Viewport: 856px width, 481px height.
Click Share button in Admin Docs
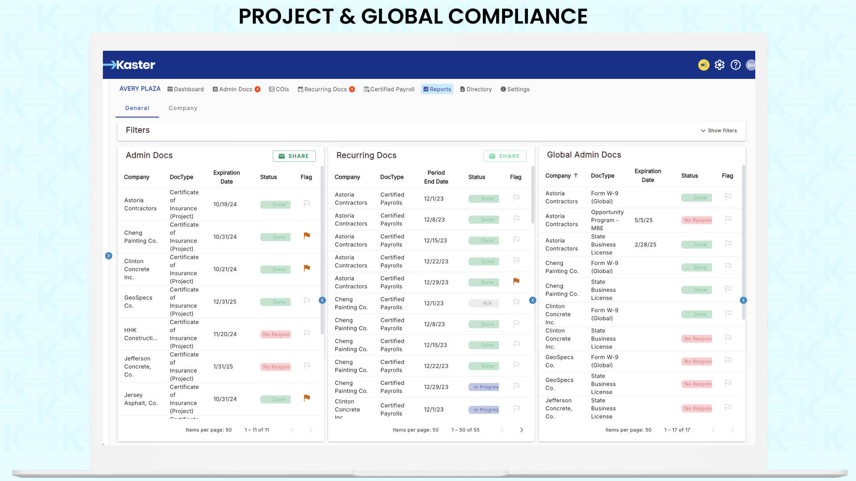click(294, 156)
